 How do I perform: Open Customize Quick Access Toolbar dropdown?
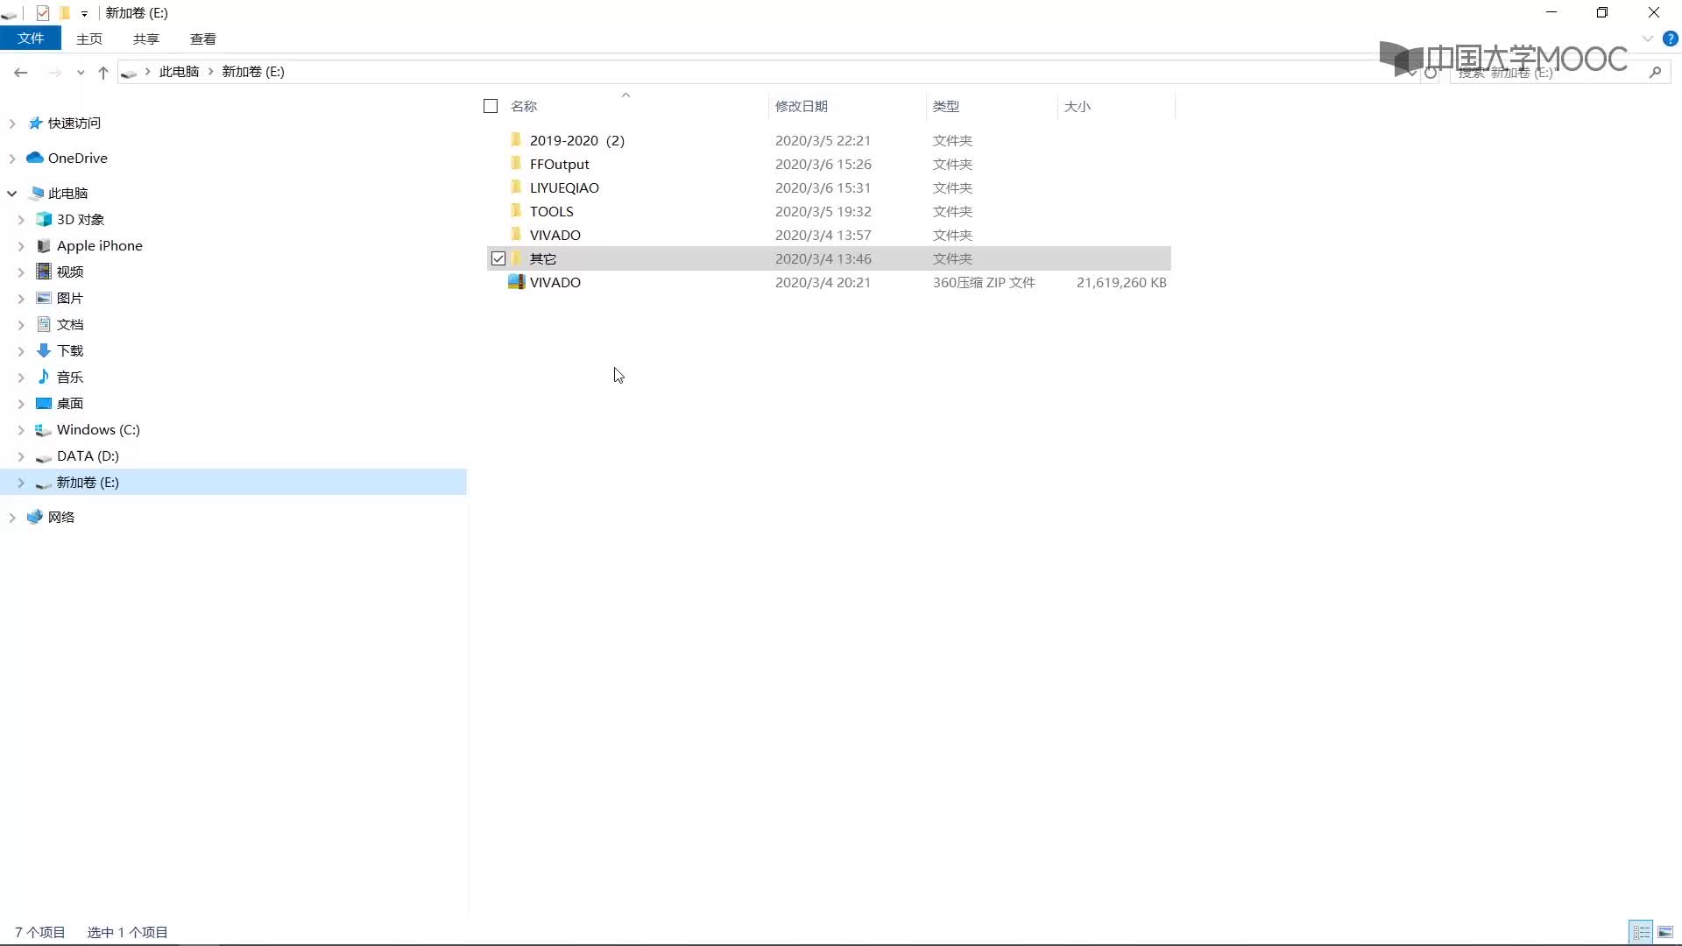click(x=84, y=13)
